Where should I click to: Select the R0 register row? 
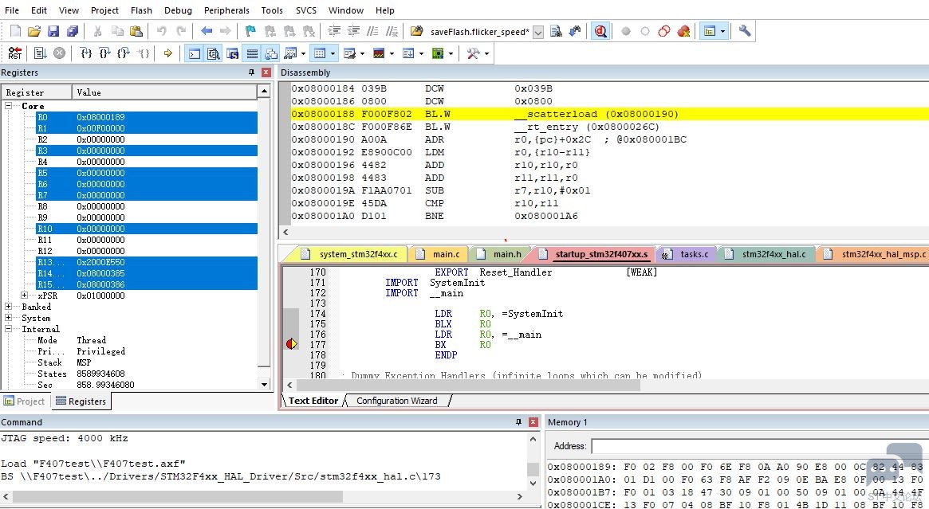[147, 117]
